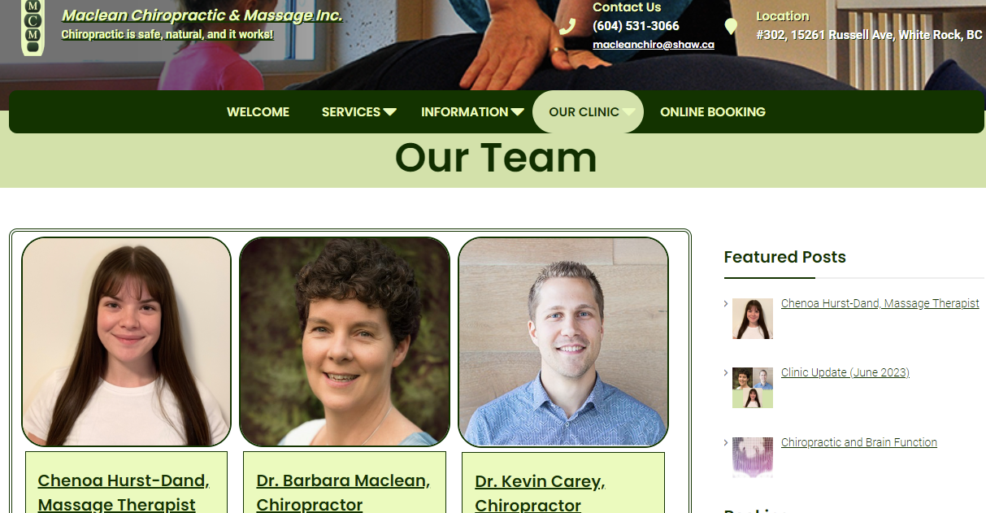Open Dr. Barbara Maclean, Chiropractor link
This screenshot has height=513, width=986.
(x=343, y=492)
